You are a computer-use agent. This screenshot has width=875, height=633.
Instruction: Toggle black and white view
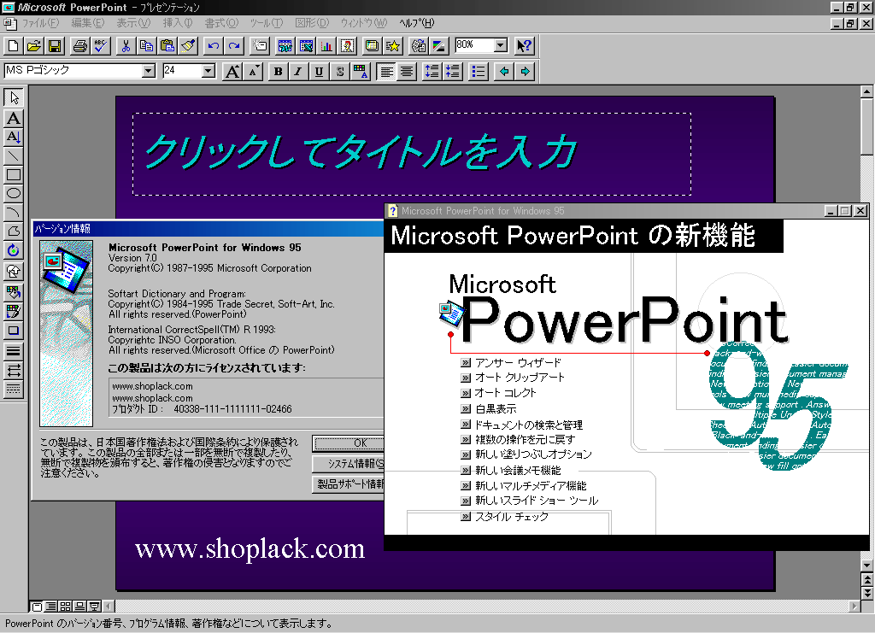tap(438, 46)
